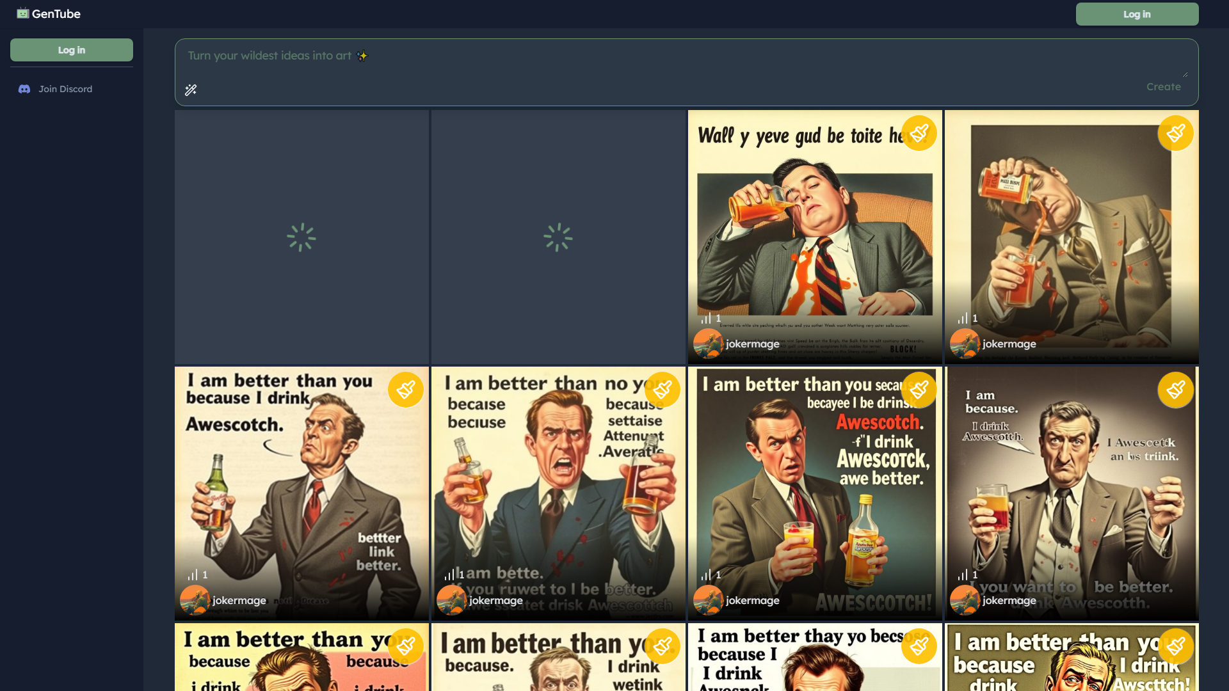Click the stats bars icon on the 'because I drink Awescotch.' poster

pos(193,575)
